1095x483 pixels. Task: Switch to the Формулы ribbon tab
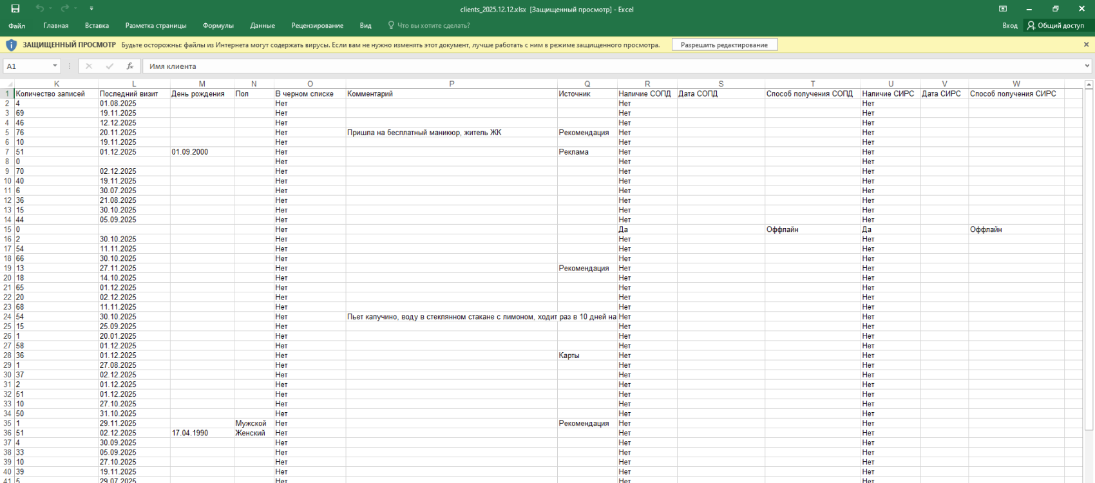click(218, 26)
